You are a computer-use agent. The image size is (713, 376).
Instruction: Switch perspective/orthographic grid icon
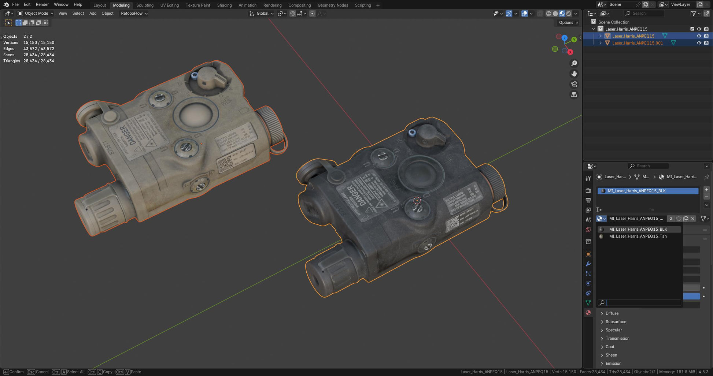point(574,94)
